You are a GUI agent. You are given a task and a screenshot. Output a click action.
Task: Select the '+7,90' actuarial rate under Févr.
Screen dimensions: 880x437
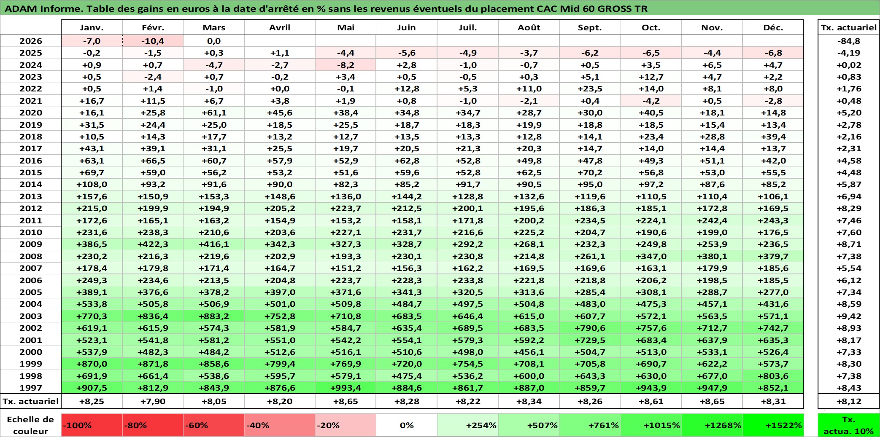click(x=153, y=401)
